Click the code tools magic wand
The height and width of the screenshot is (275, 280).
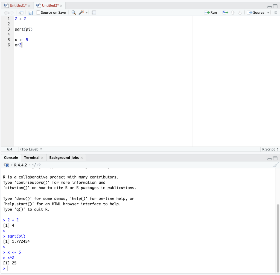click(x=81, y=13)
